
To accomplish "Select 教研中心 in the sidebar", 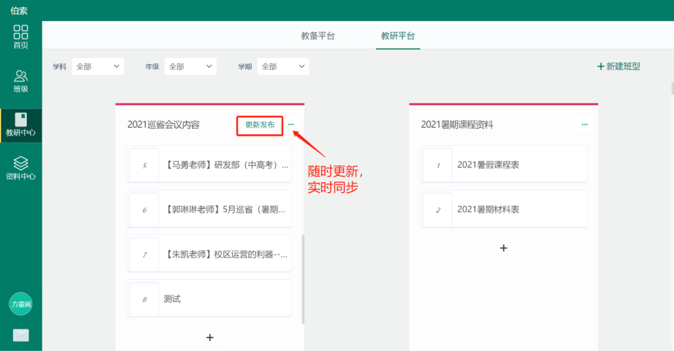I will 21,125.
